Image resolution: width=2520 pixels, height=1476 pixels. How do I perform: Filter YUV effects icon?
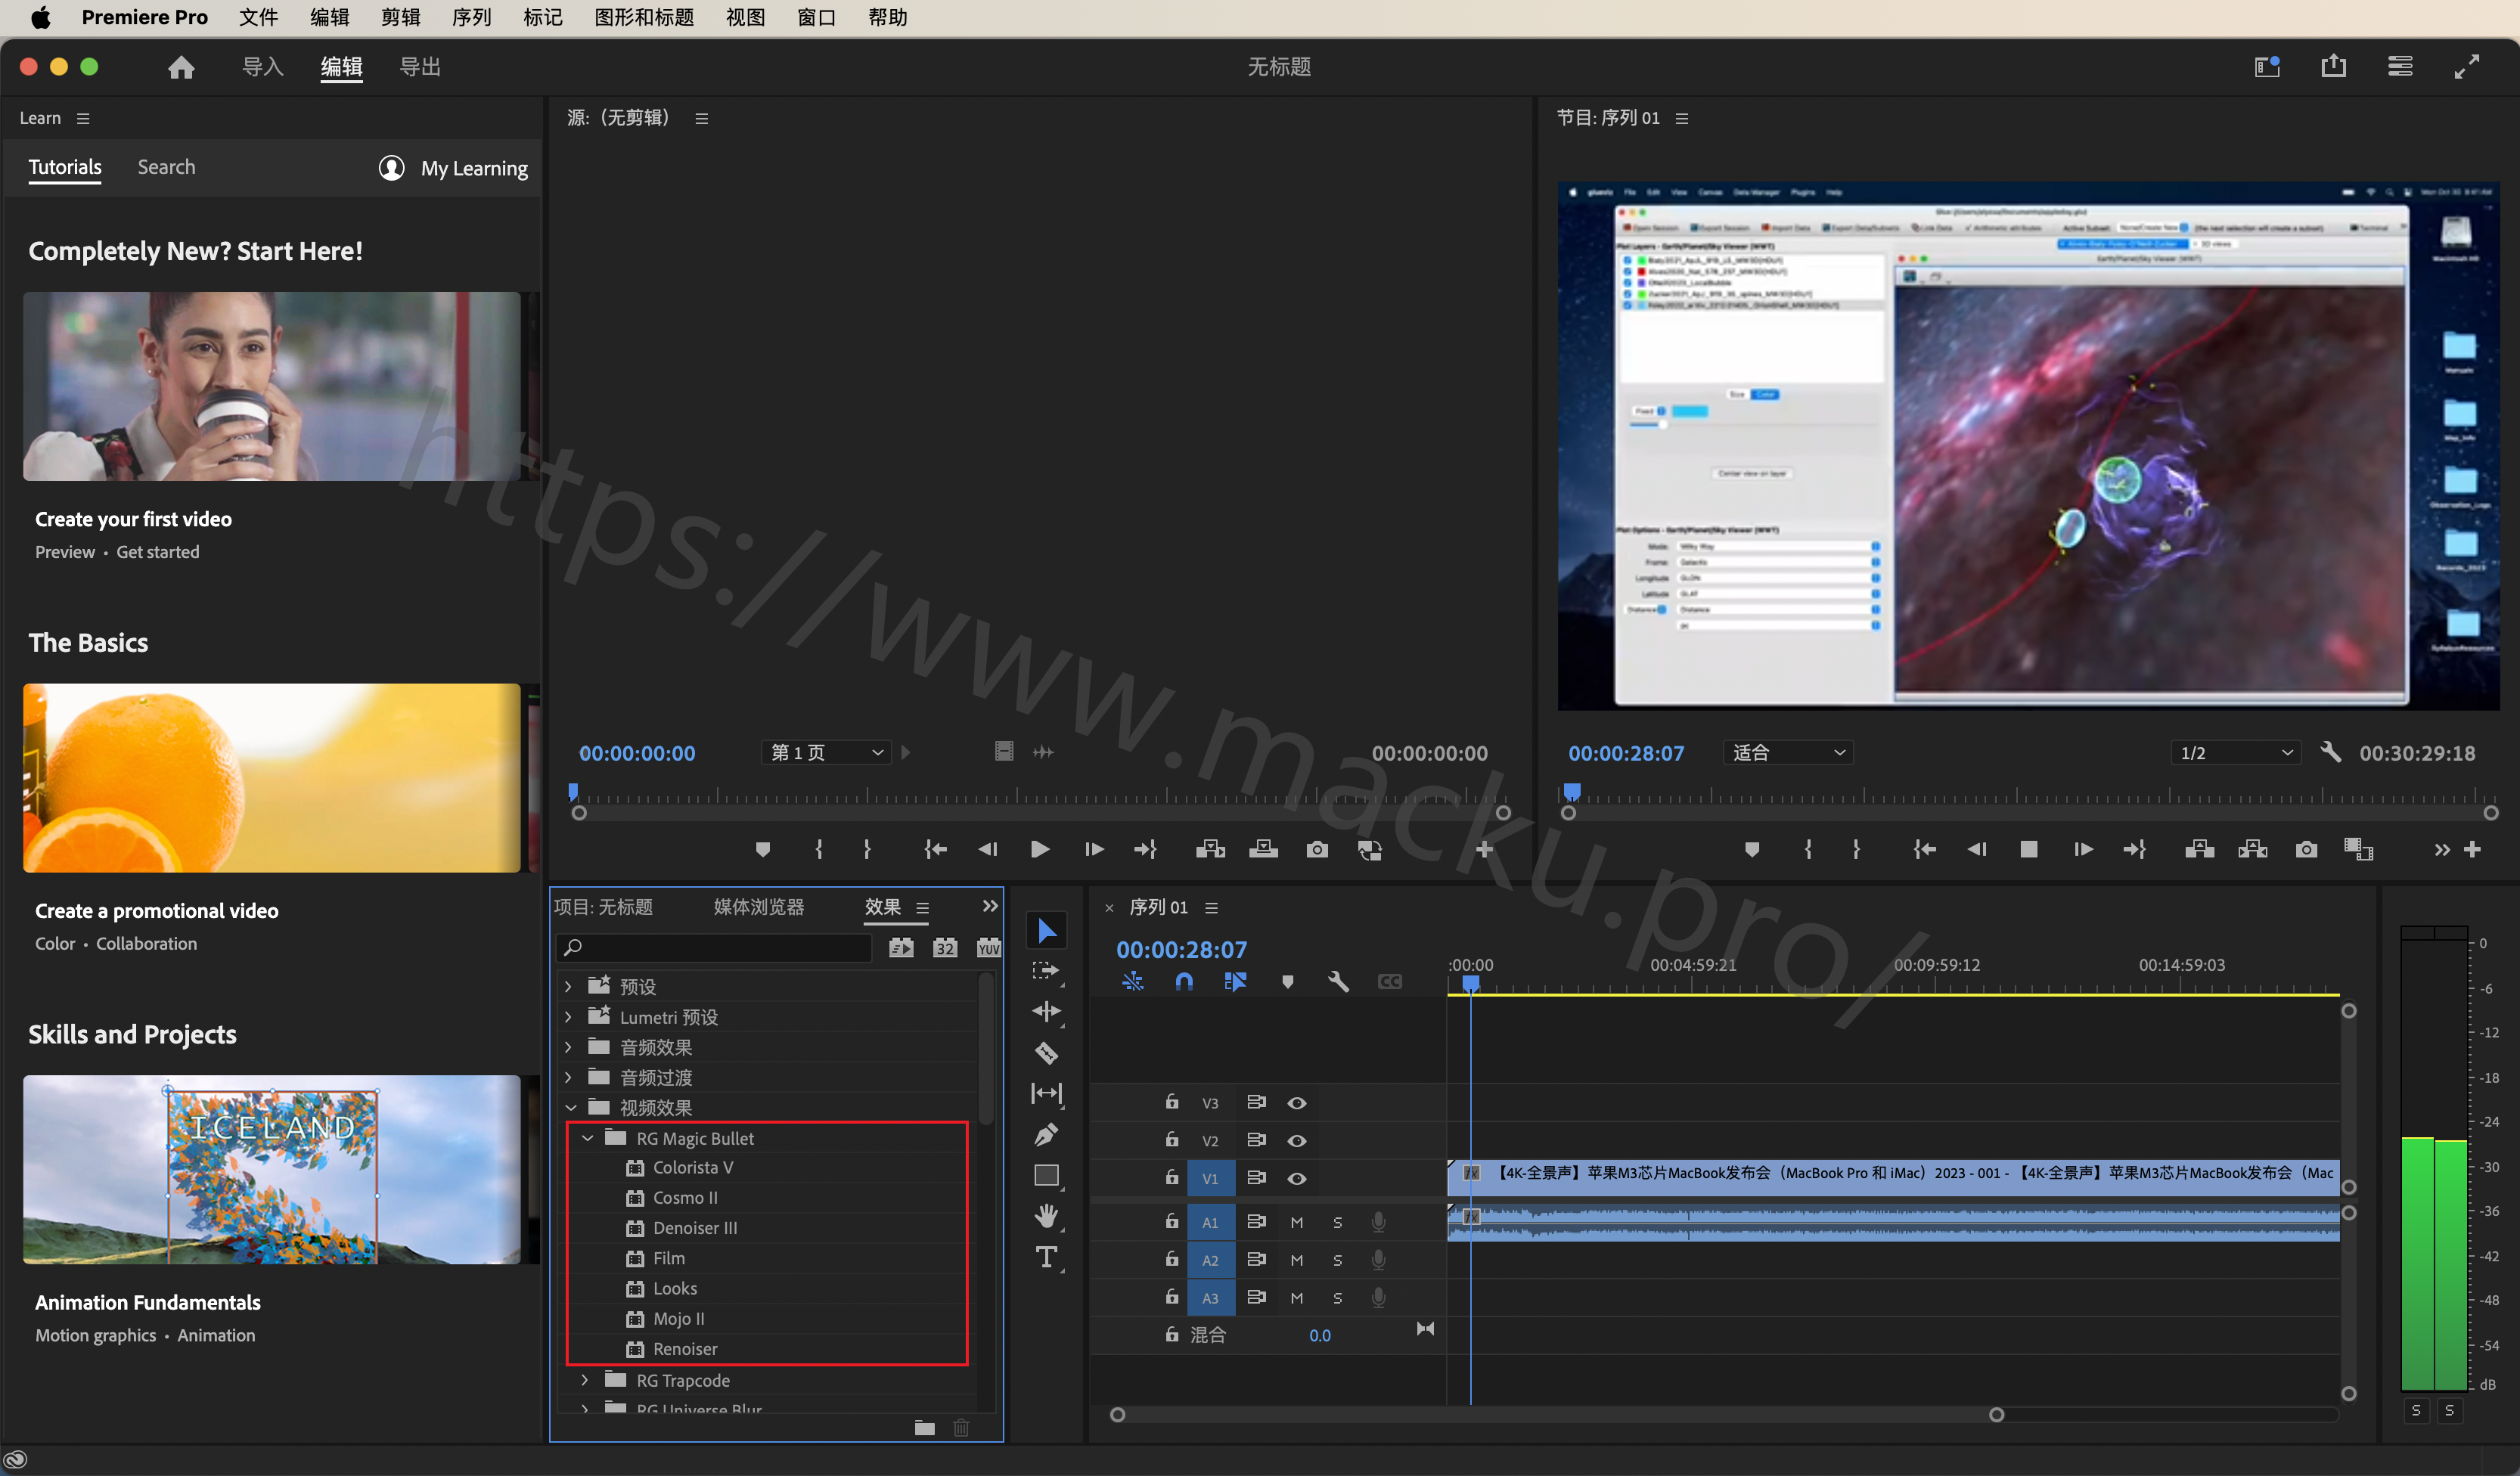[x=988, y=947]
